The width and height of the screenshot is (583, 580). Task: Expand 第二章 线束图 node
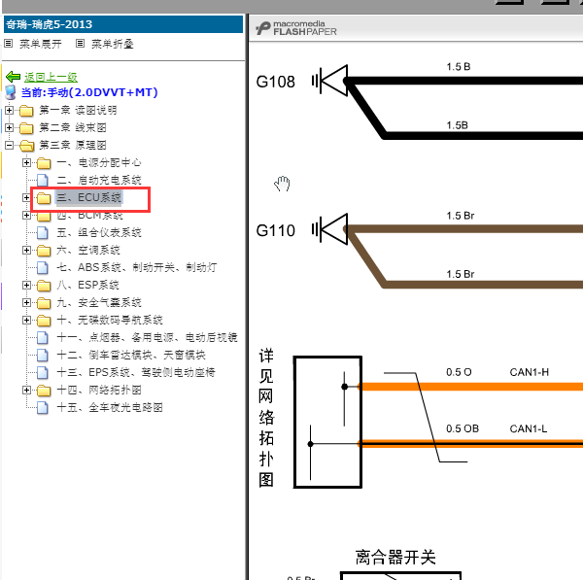click(x=10, y=127)
